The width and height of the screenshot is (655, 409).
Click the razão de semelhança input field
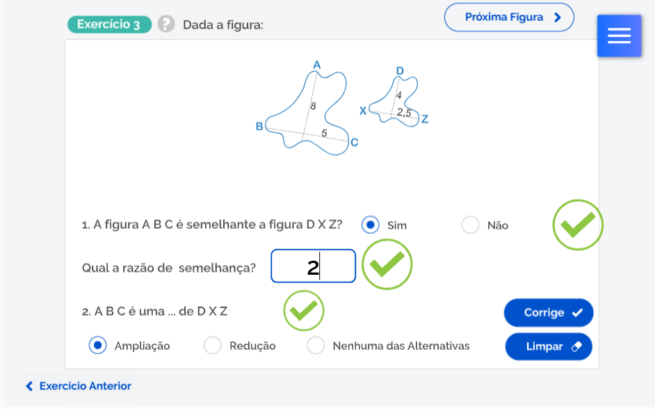(313, 266)
